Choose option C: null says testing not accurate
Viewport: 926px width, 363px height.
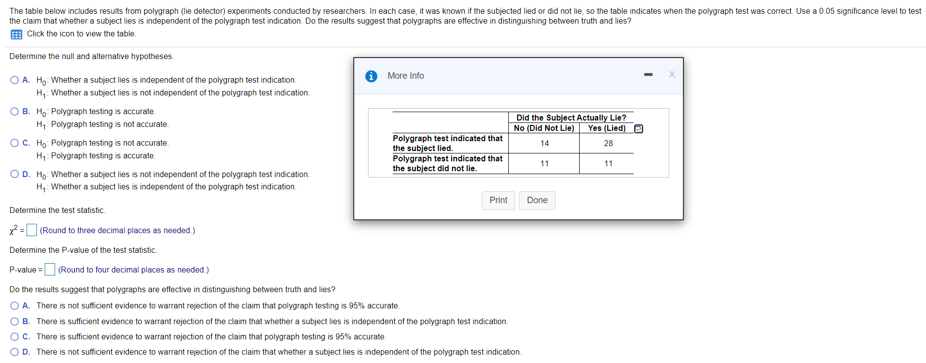14,143
